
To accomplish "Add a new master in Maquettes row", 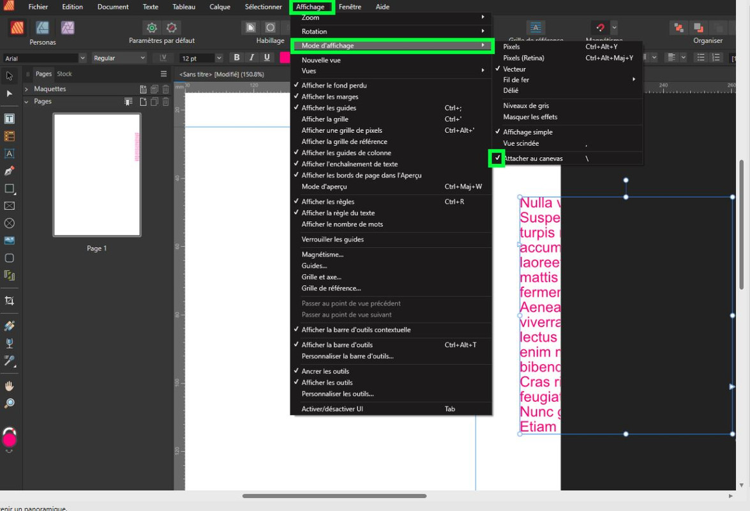I will (143, 89).
